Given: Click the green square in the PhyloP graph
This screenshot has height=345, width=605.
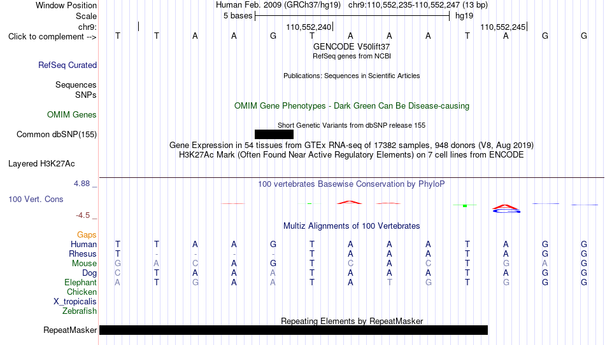Looking at the screenshot, I should tap(465, 206).
